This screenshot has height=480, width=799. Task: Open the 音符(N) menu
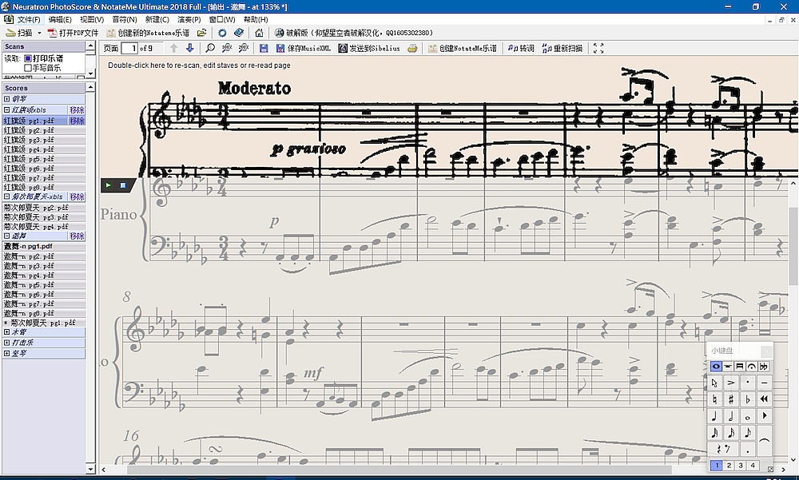(x=125, y=19)
